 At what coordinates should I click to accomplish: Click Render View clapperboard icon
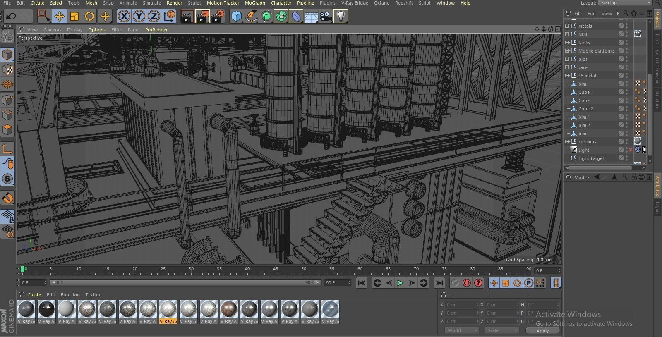point(187,17)
